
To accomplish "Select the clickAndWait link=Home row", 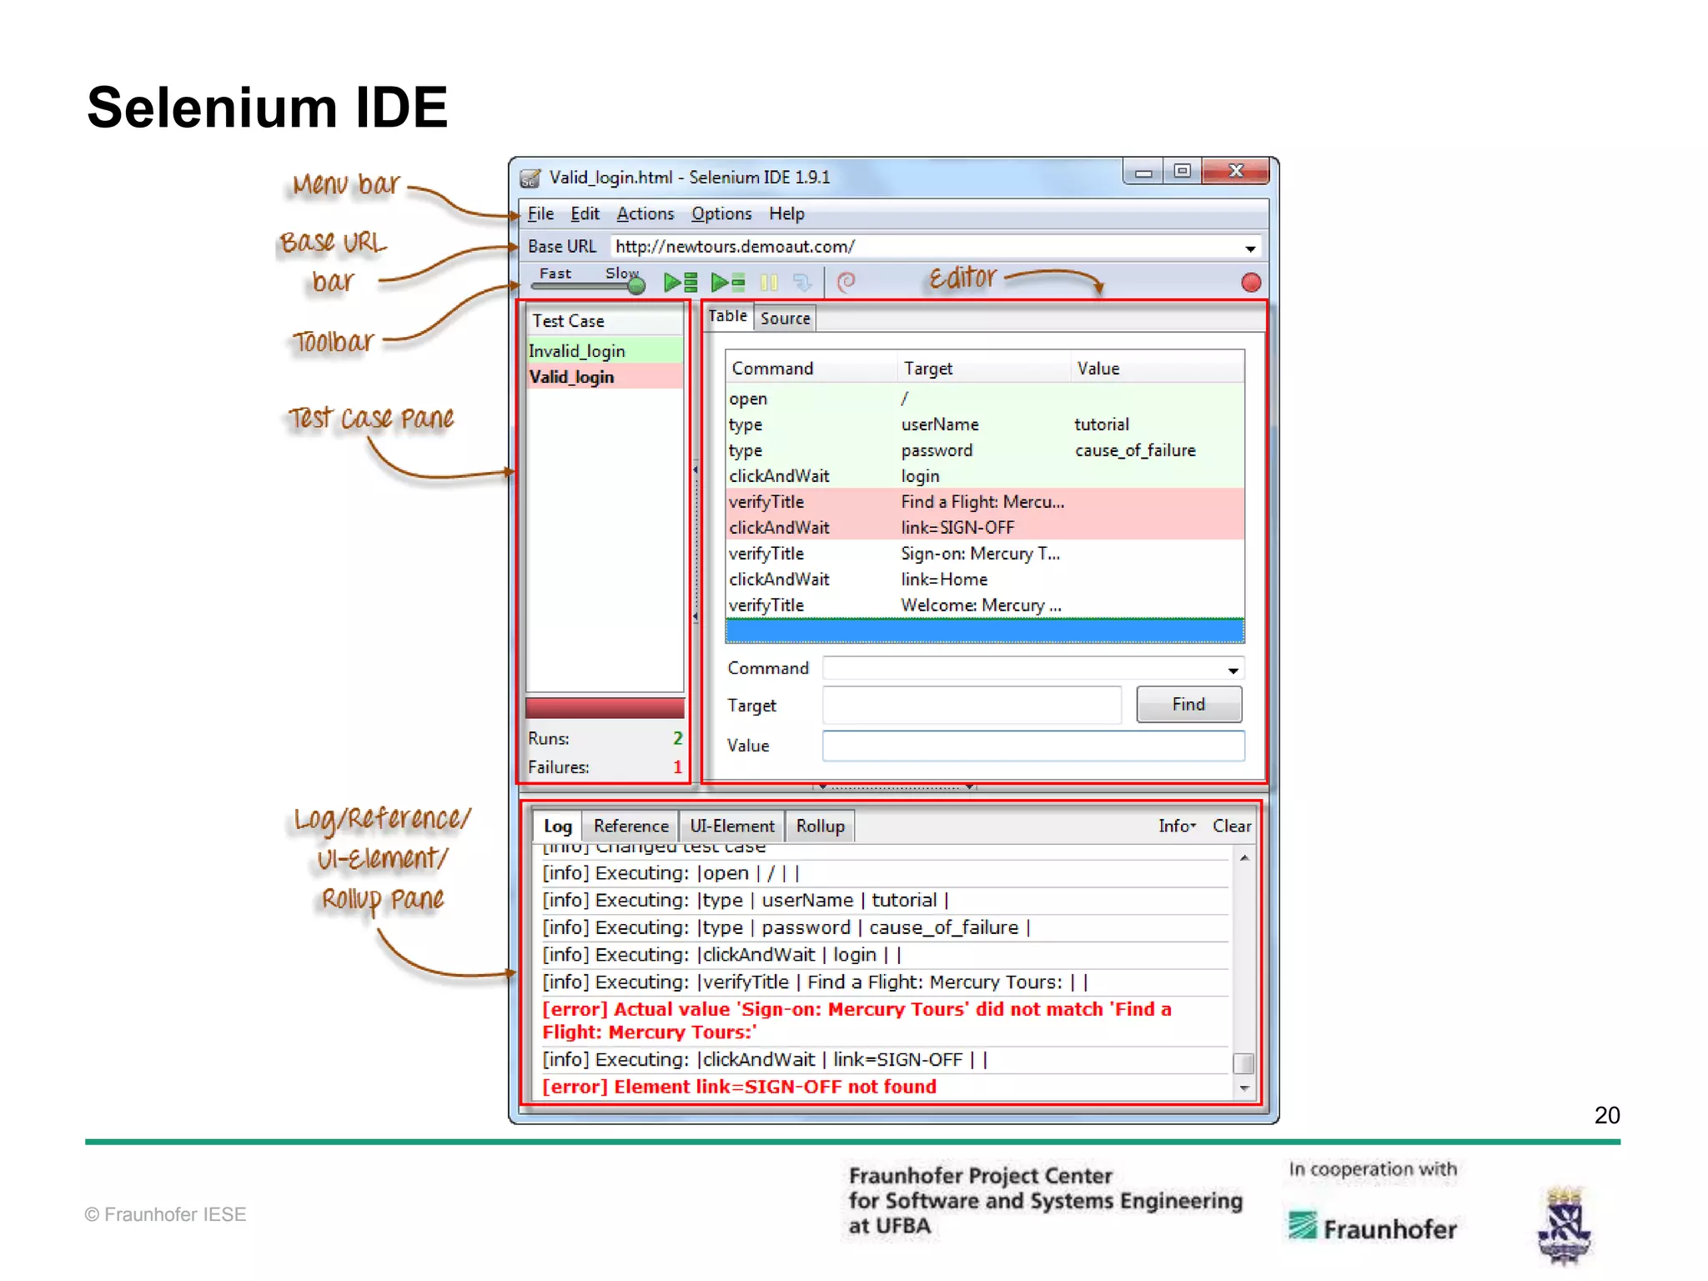I will click(985, 580).
